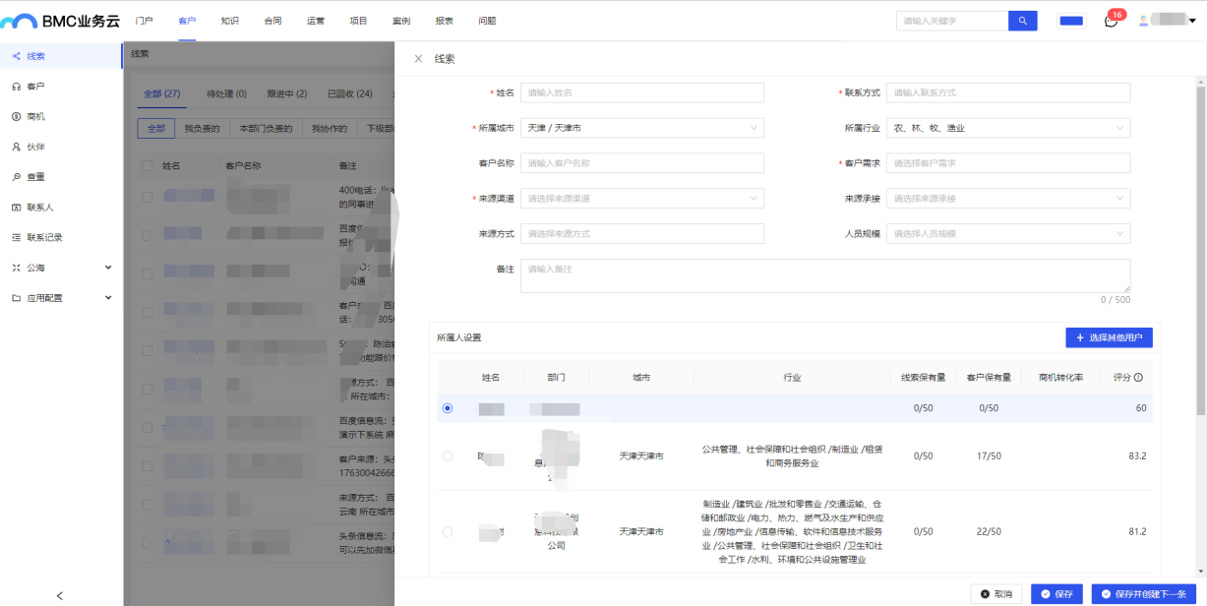Open the 合同 top menu

pos(272,21)
